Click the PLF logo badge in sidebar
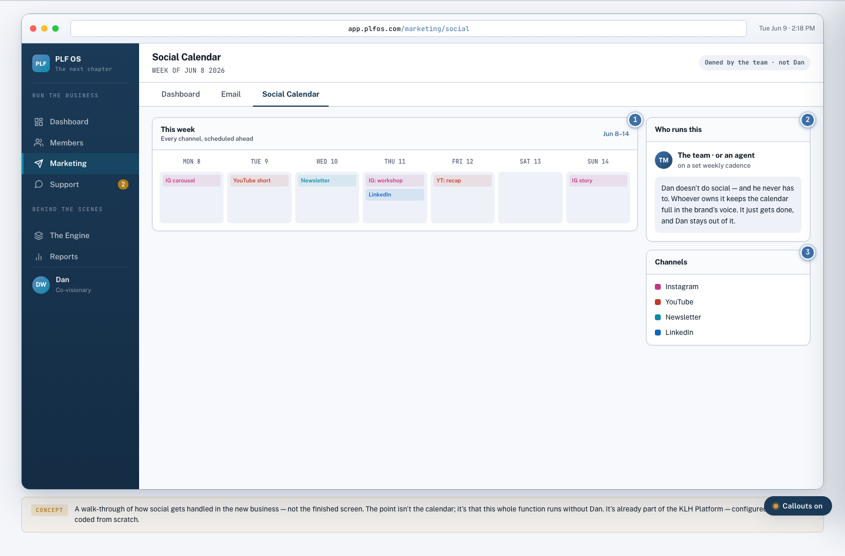Screen dimensions: 845x556 41,63
